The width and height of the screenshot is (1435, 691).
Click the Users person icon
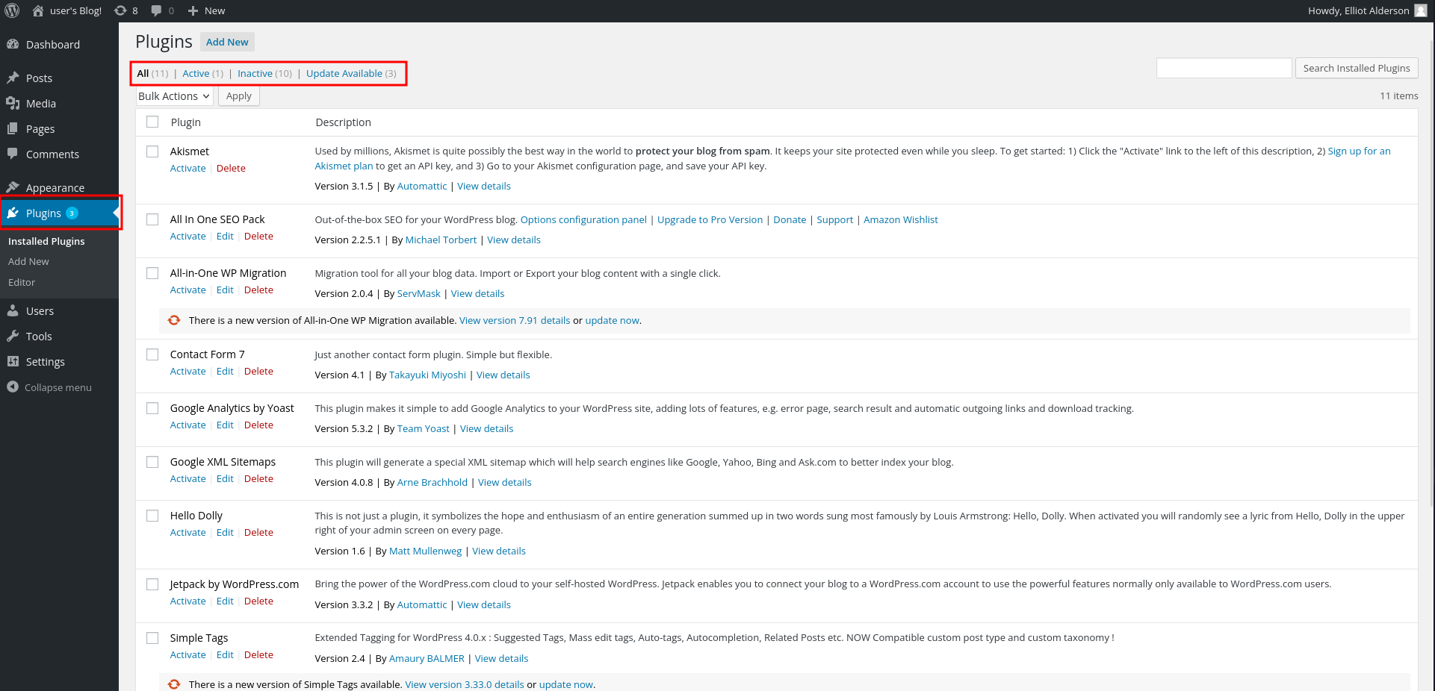tap(13, 310)
